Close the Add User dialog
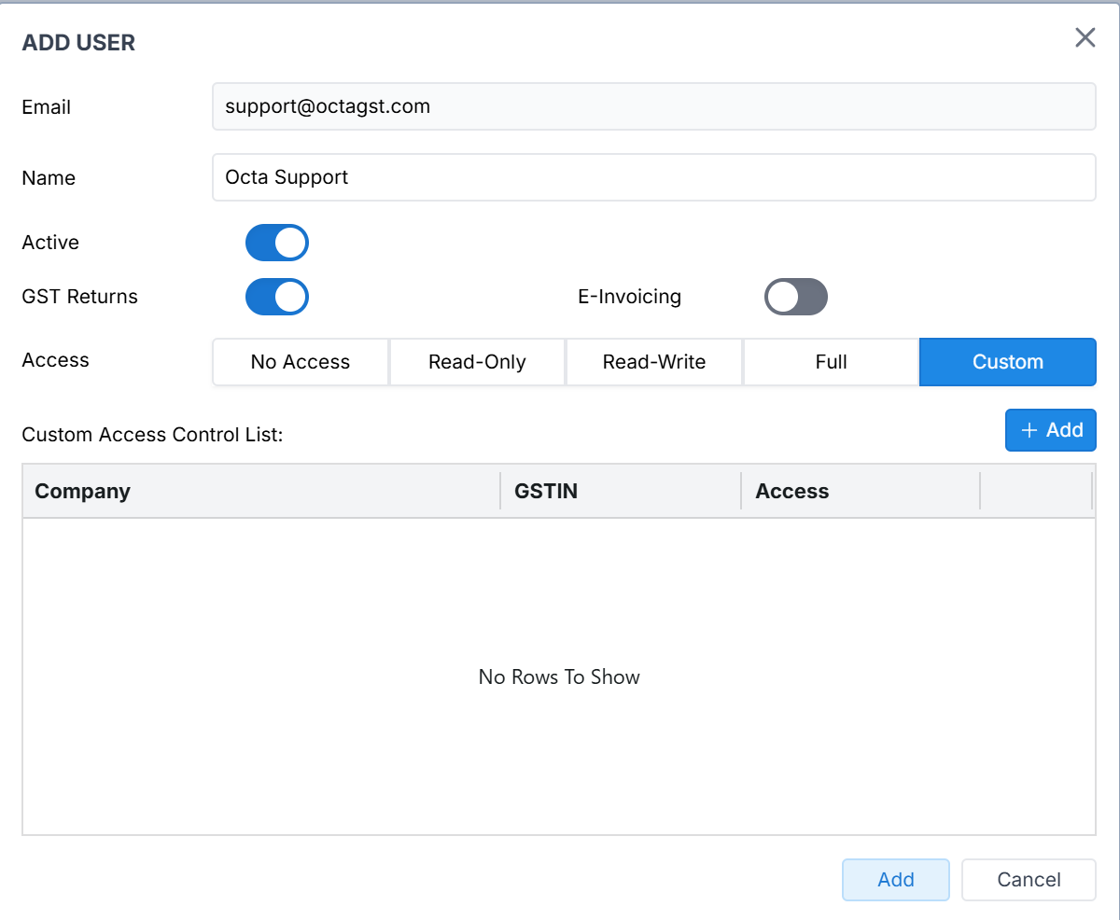Viewport: 1120px width, 920px height. click(1085, 38)
